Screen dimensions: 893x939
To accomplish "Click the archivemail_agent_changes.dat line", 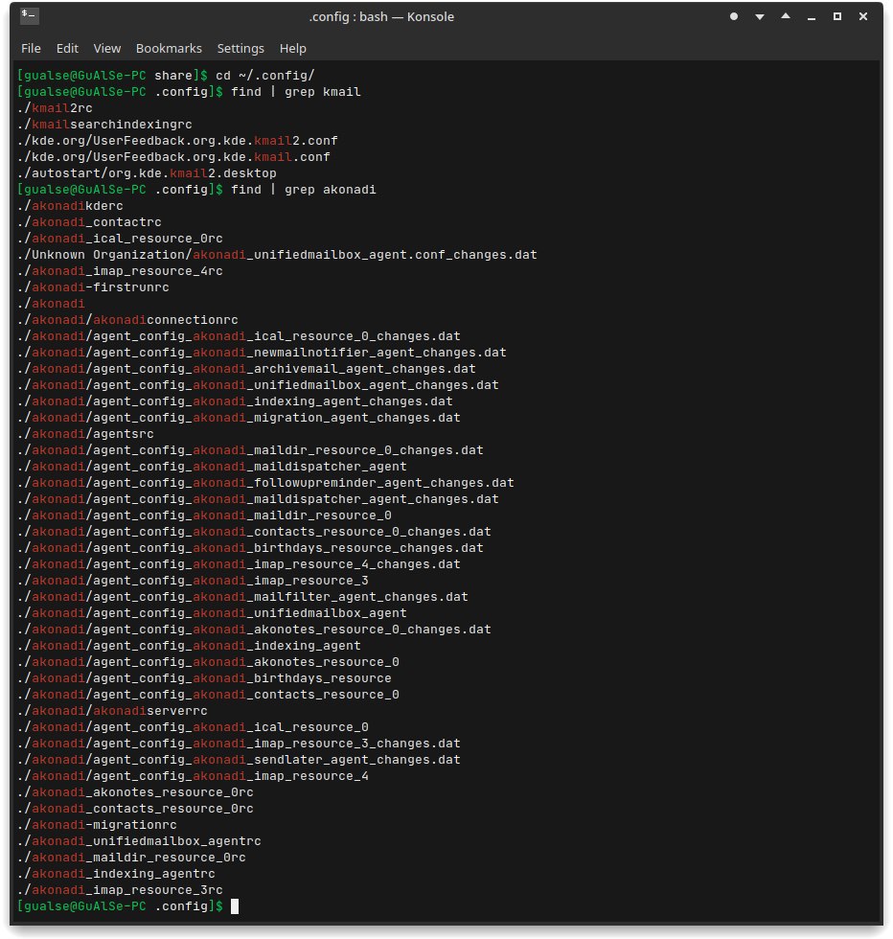I will pyautogui.click(x=247, y=369).
